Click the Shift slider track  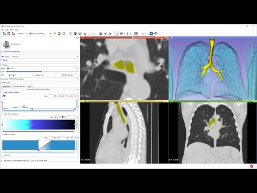[x=42, y=72]
